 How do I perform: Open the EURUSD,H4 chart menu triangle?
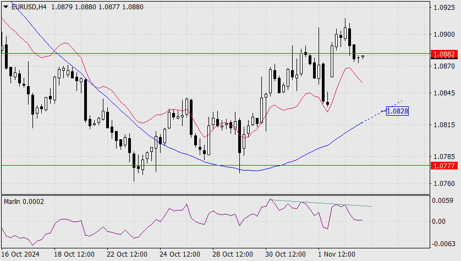(x=6, y=7)
